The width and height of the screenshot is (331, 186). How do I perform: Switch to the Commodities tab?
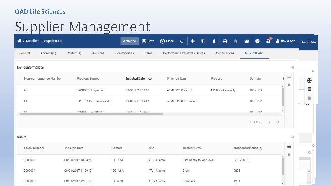coord(124,53)
